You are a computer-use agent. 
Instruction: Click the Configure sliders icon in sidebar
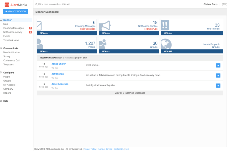pyautogui.click(x=2, y=72)
